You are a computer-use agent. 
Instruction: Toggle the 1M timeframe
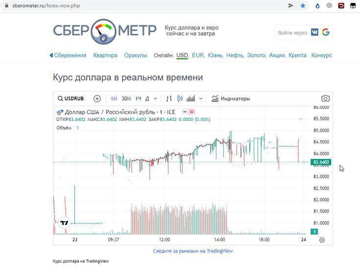[x=114, y=99]
